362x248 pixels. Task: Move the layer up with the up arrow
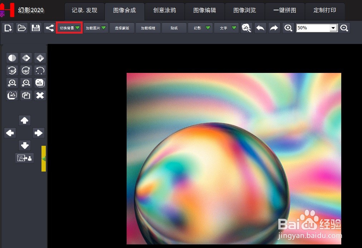(24, 120)
